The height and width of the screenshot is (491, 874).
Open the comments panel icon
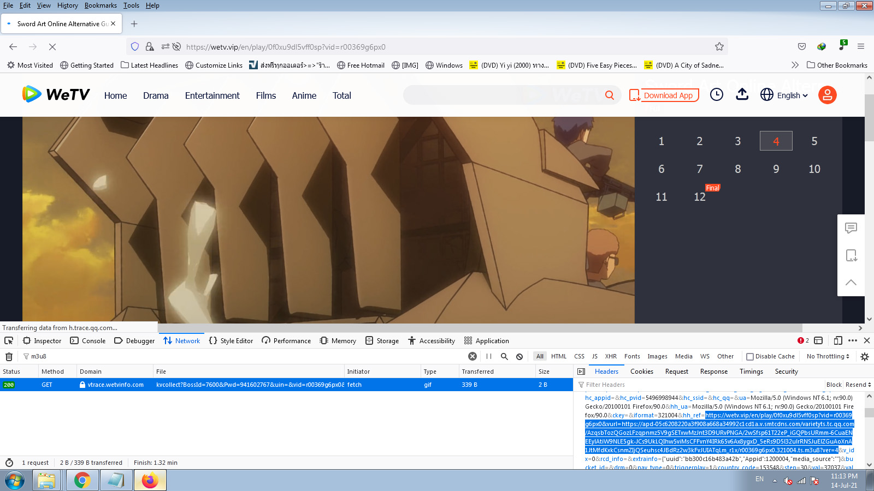click(851, 228)
